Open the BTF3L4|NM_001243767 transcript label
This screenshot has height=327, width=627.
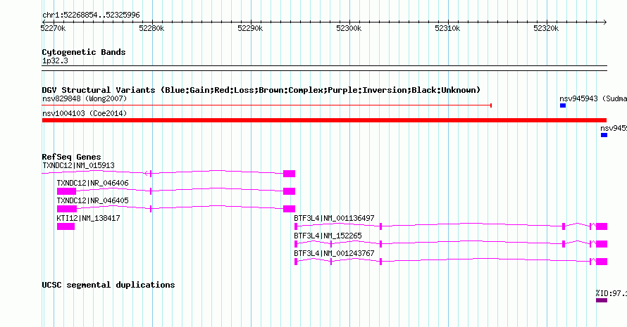click(x=335, y=253)
